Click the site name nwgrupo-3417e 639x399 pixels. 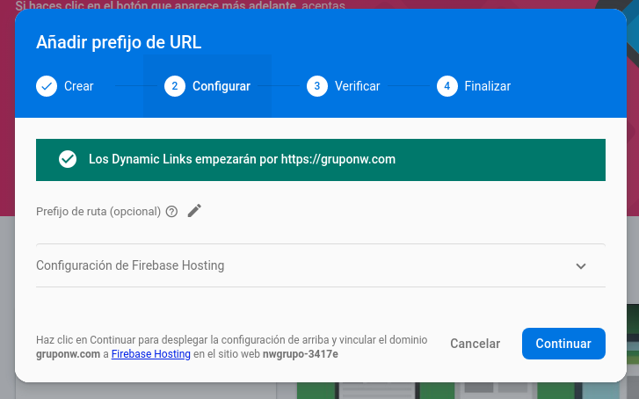pyautogui.click(x=301, y=354)
